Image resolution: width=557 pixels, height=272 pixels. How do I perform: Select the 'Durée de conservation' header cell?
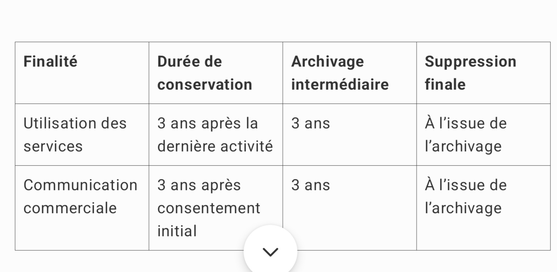point(205,73)
